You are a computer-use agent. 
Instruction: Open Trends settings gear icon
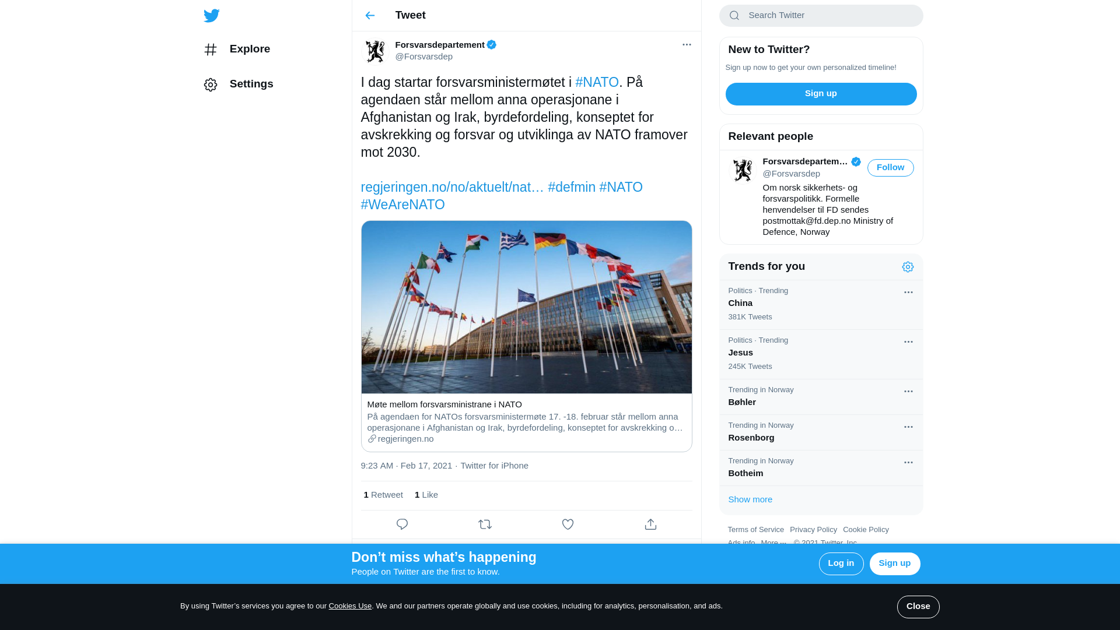click(908, 267)
